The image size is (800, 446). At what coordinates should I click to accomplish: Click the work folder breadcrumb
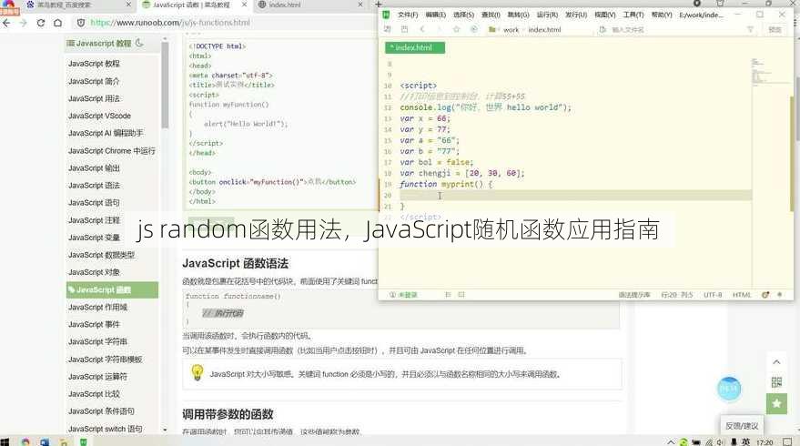pyautogui.click(x=511, y=30)
